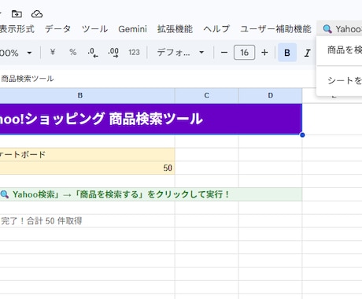Increase decimal places icon
Viewport: 362px width, 299px height.
[113, 53]
